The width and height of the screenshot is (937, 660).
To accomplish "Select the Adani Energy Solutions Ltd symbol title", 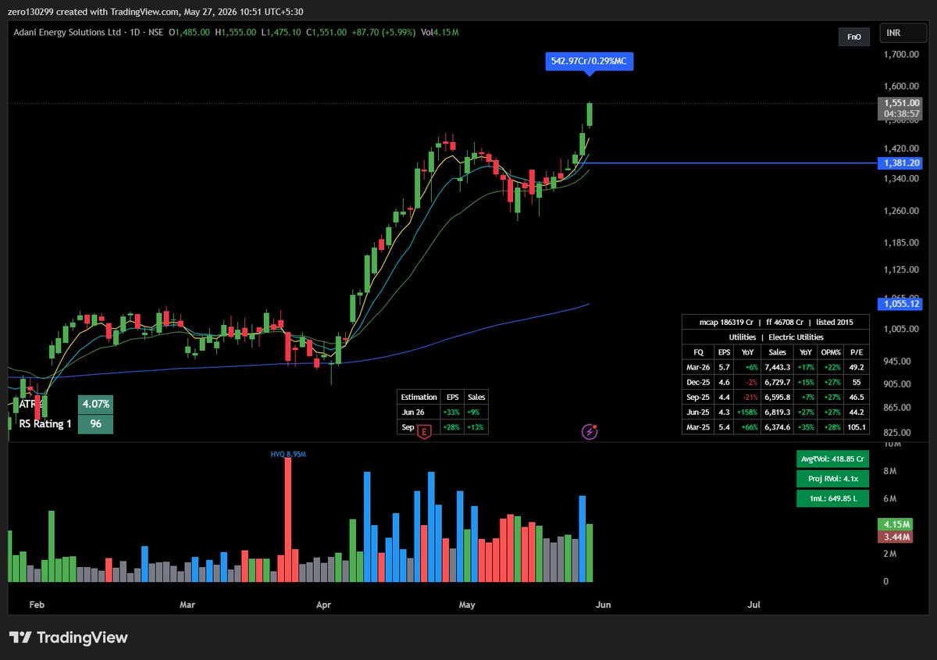I will (66, 32).
